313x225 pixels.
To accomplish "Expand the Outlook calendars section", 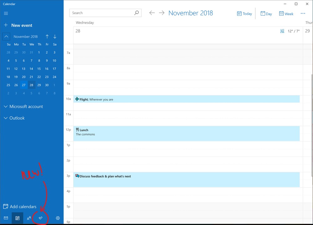I will tap(14, 118).
